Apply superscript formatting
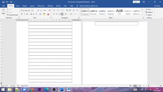The image size is (163, 92). coord(36,14)
